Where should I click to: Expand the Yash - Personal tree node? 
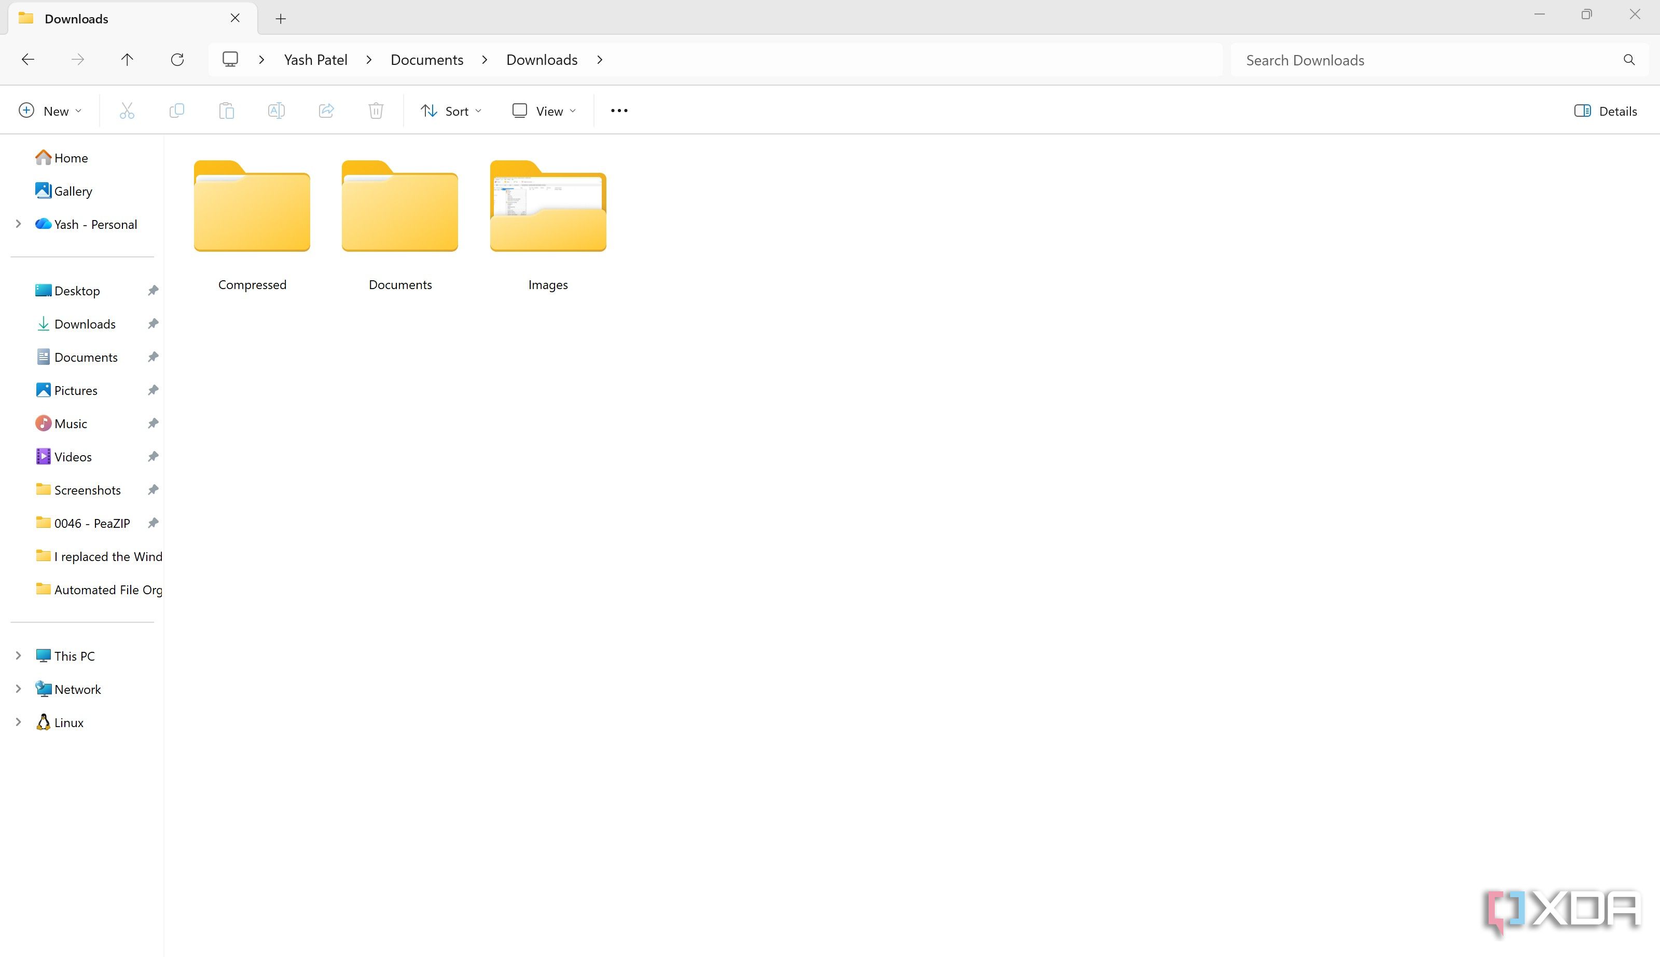18,224
